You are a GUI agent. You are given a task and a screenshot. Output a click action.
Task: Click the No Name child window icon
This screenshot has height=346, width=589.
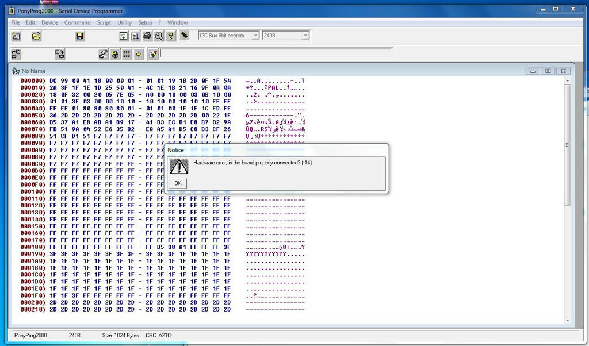point(16,71)
